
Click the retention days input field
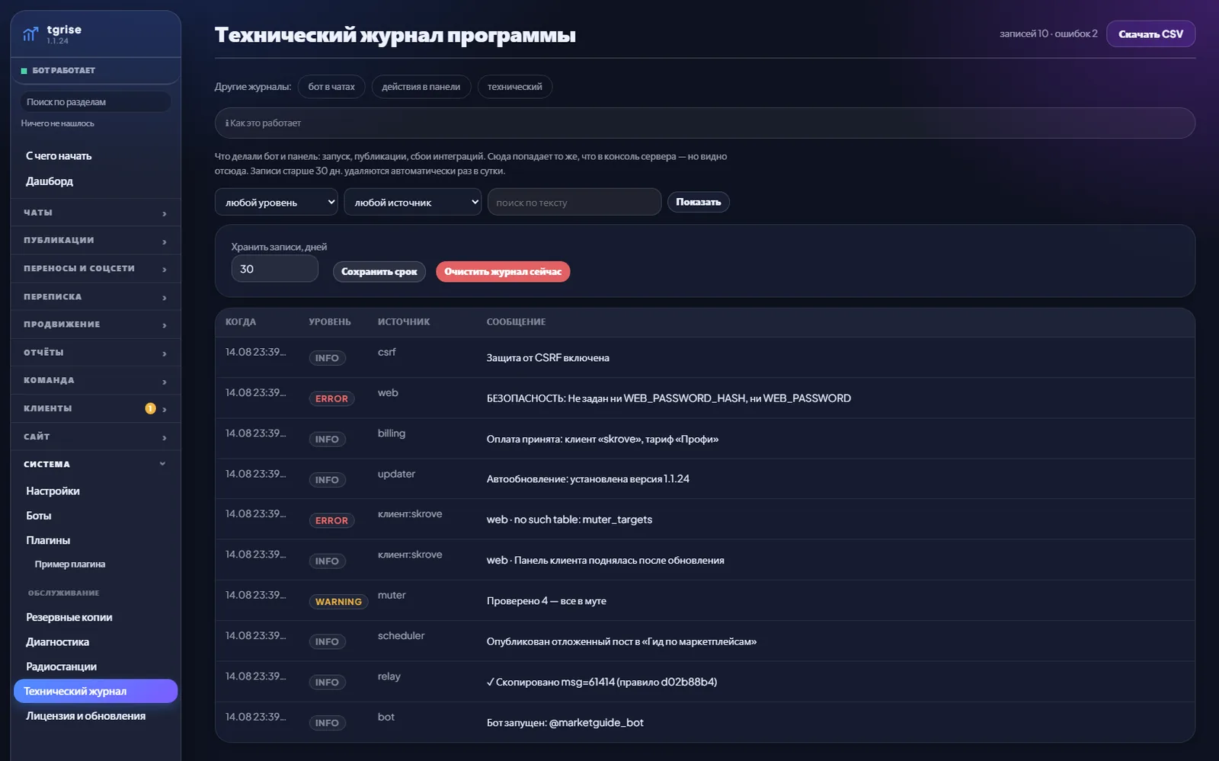tap(275, 269)
